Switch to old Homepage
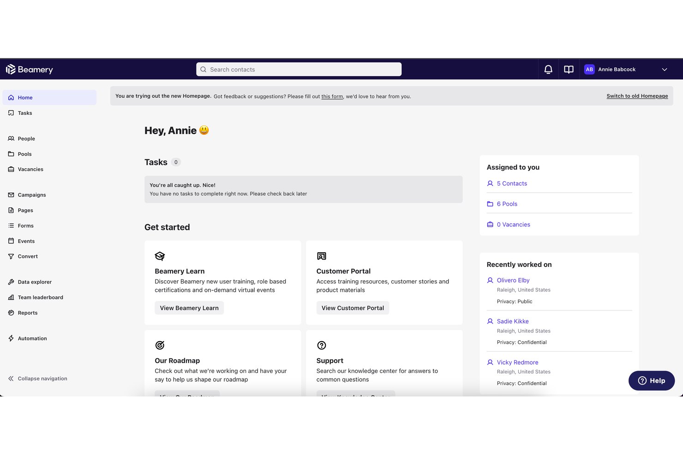 tap(637, 96)
